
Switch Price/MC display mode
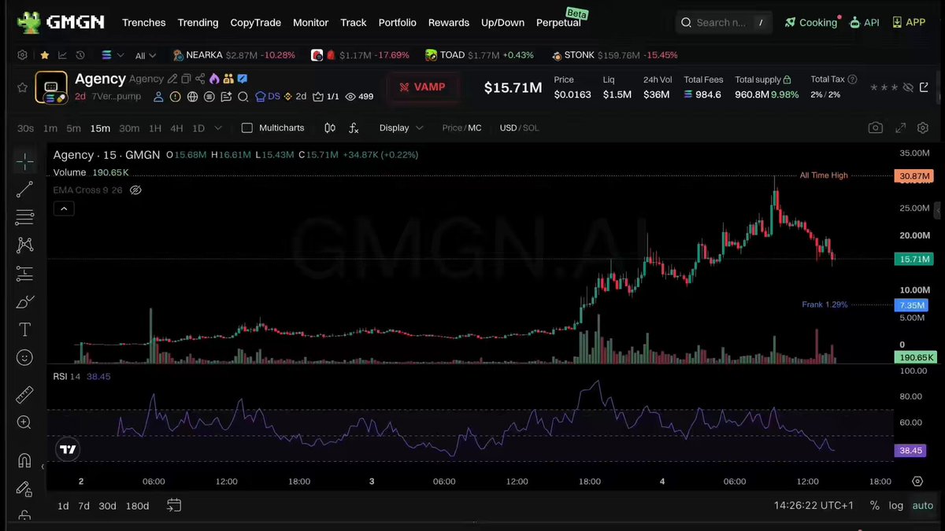pos(461,127)
